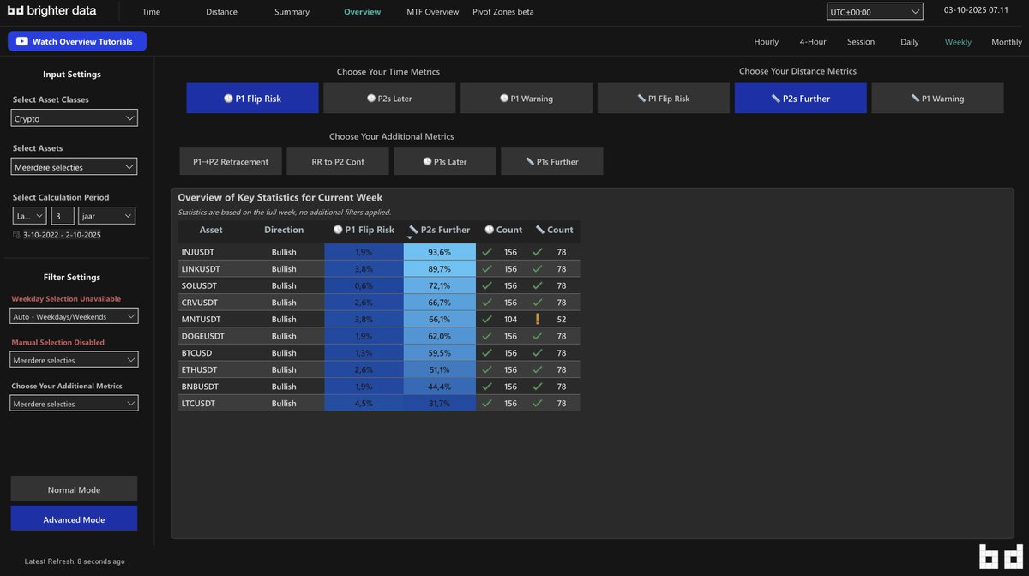Click the CRVUSDT asset name
Viewport: 1029px width, 576px height.
coord(199,303)
